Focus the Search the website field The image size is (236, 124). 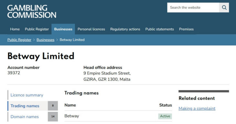coord(193,7)
